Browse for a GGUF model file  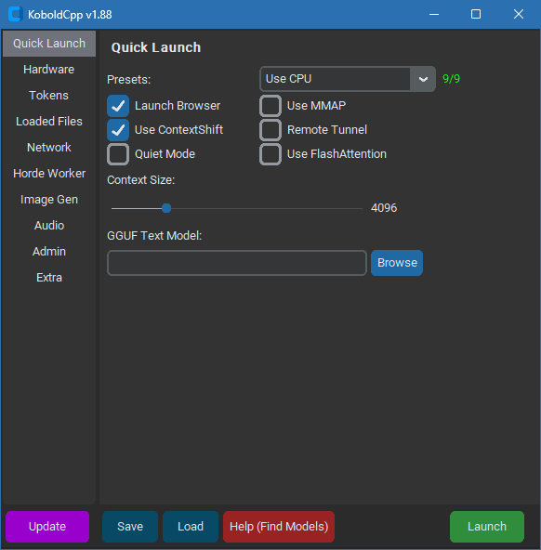(397, 263)
